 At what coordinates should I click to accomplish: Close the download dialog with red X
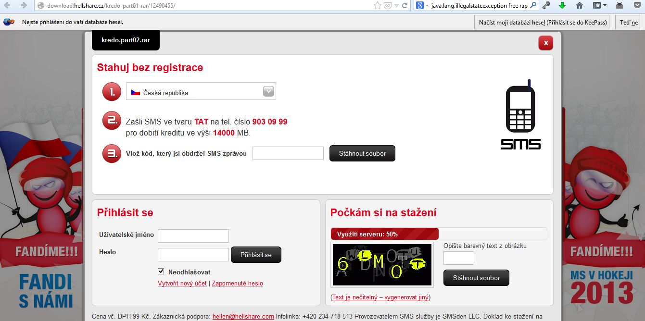coord(545,43)
